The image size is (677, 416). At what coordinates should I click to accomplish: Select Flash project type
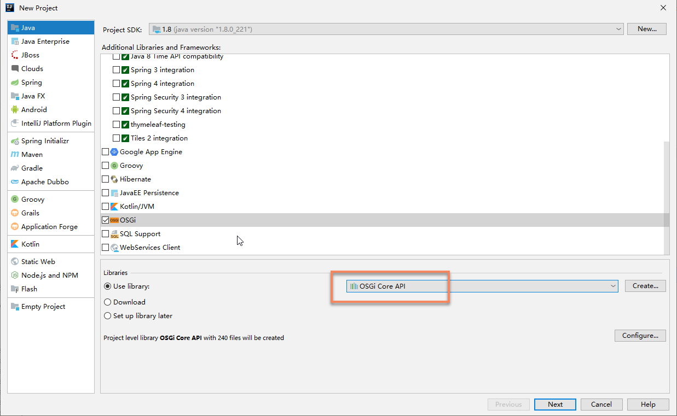51,289
